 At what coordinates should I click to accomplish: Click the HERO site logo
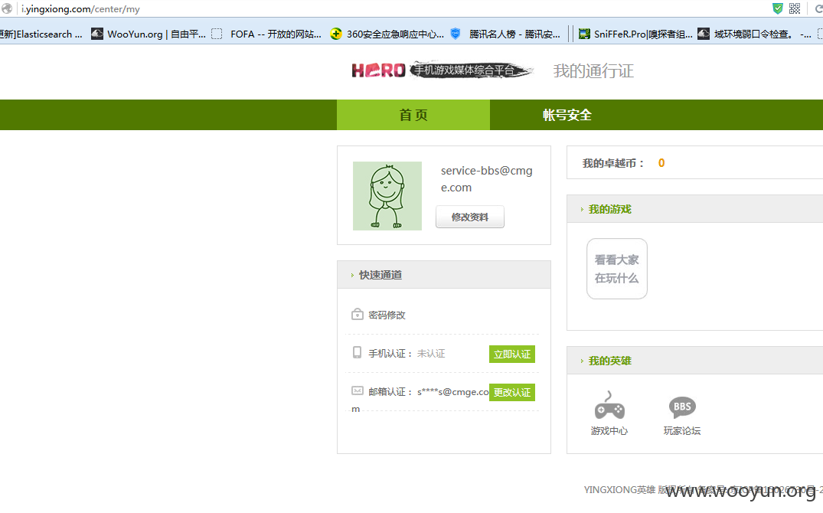[x=442, y=70]
